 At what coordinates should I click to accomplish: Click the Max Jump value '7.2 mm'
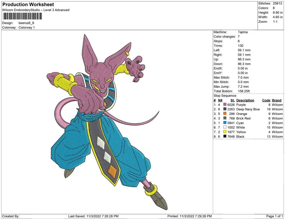(243, 87)
